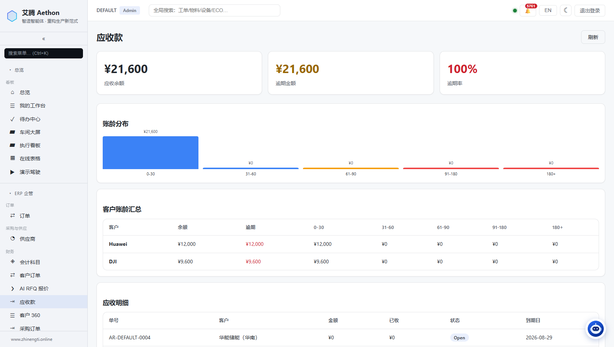Click the 退出登录 logout button
This screenshot has width=614, height=347.
590,11
